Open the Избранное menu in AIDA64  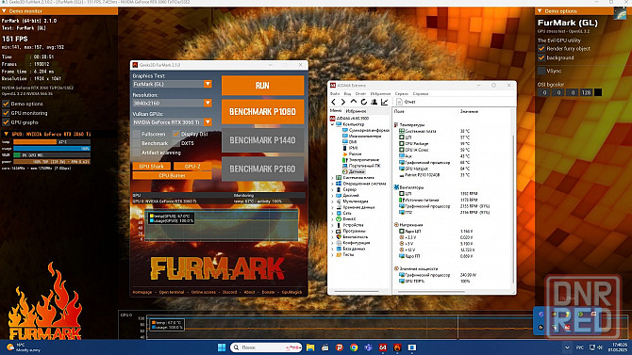(380, 94)
